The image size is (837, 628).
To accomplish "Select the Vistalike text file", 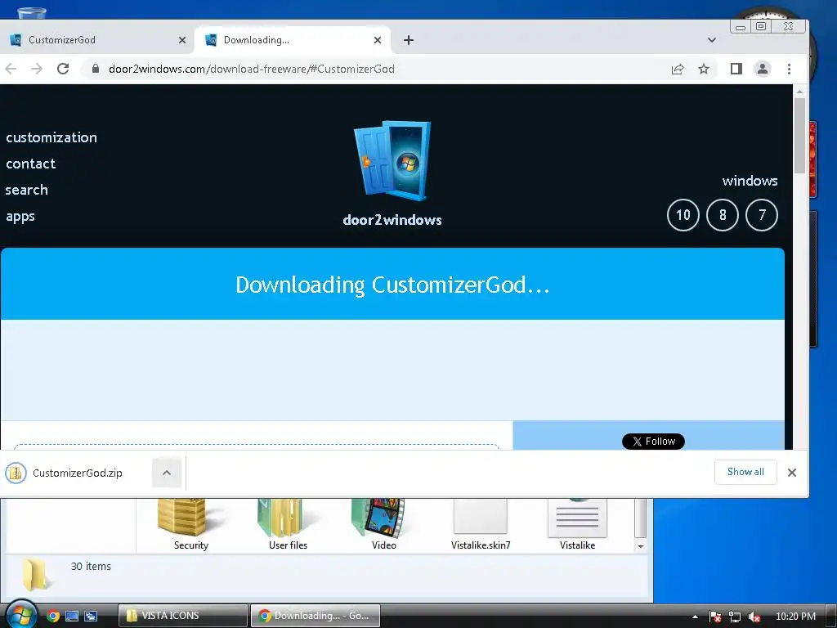I will pyautogui.click(x=577, y=524).
